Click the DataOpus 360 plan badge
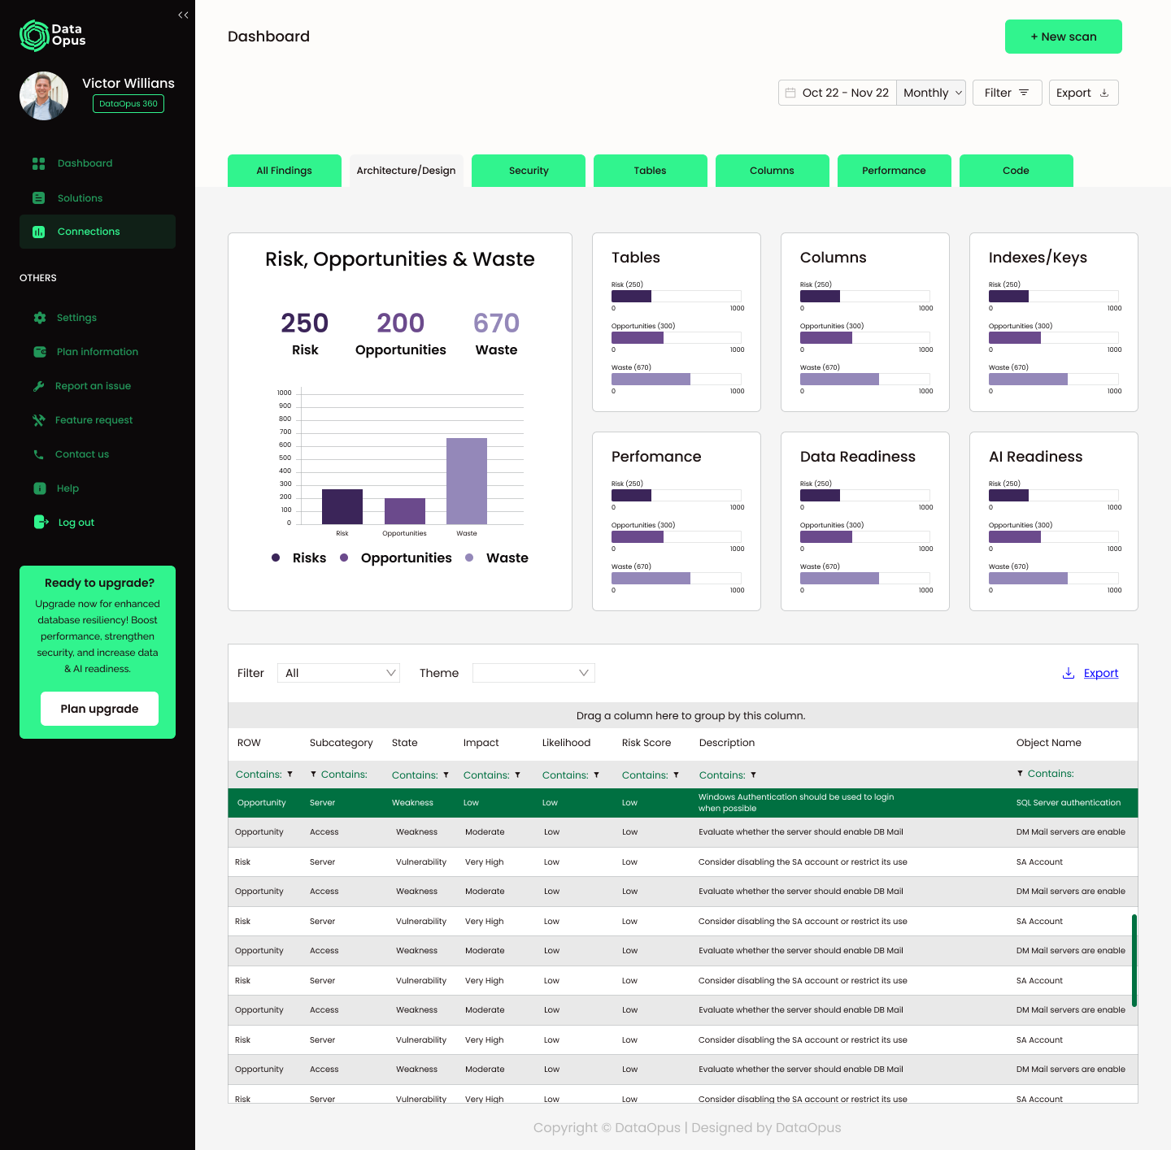1171x1150 pixels. point(128,104)
